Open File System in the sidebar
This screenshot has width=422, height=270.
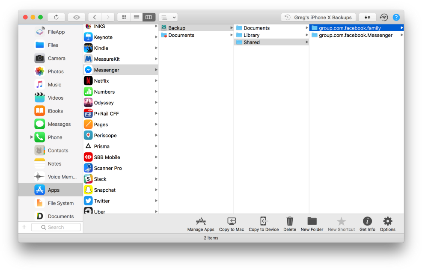pos(51,203)
